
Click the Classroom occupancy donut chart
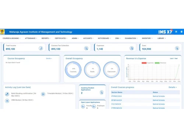pyautogui.click(x=112, y=70)
